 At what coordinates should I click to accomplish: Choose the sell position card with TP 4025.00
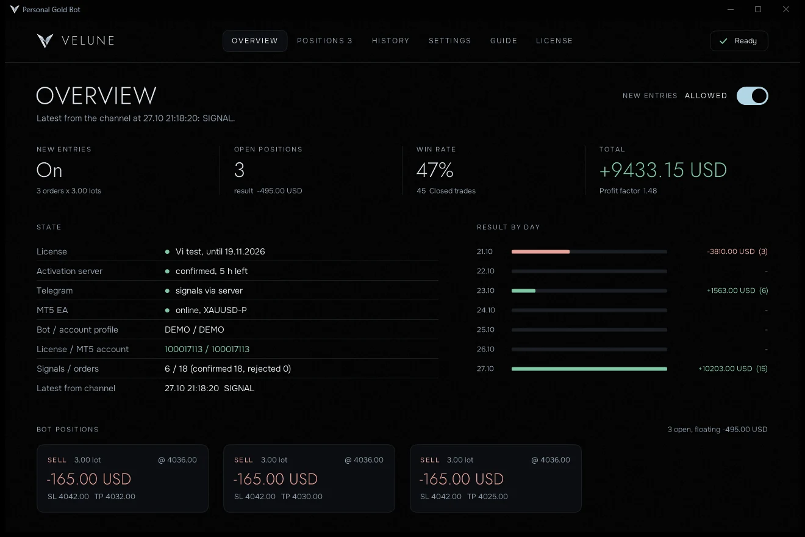tap(496, 478)
